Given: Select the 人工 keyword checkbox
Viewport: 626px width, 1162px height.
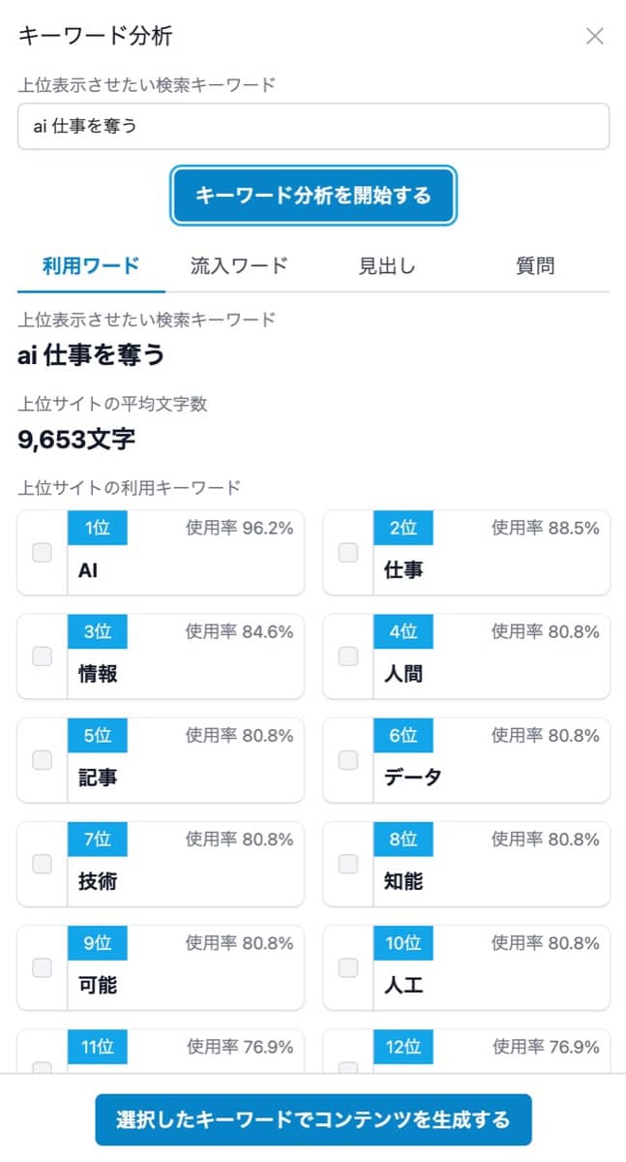Looking at the screenshot, I should [x=347, y=966].
